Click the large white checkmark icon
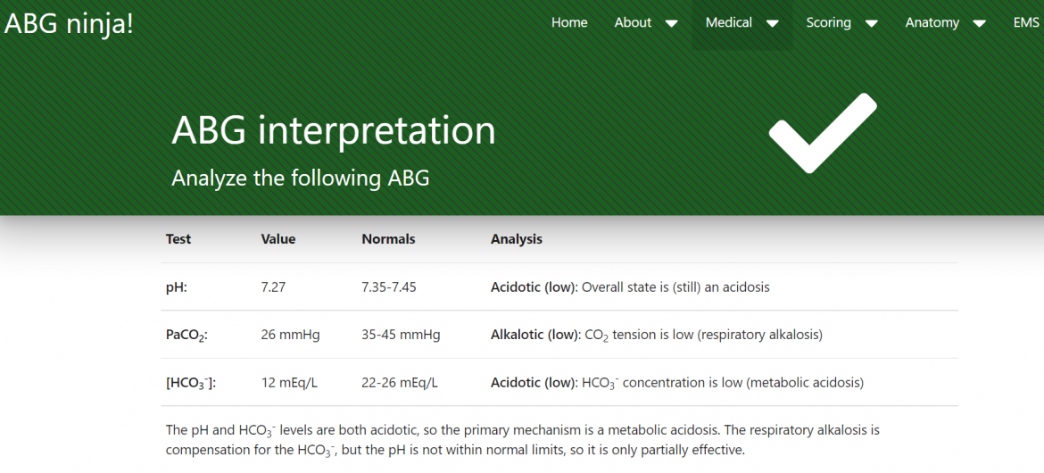Viewport: 1044px width, 473px height. click(x=822, y=133)
